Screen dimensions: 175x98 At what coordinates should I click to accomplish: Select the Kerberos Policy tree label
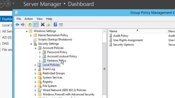(57, 60)
